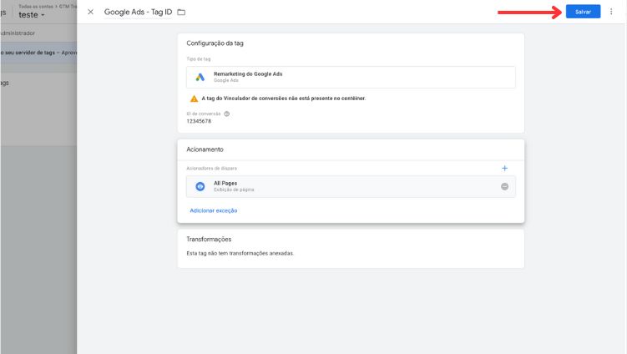Viewport: 627px width, 354px height.
Task: Open the All Pages trigger row
Action: click(351, 186)
